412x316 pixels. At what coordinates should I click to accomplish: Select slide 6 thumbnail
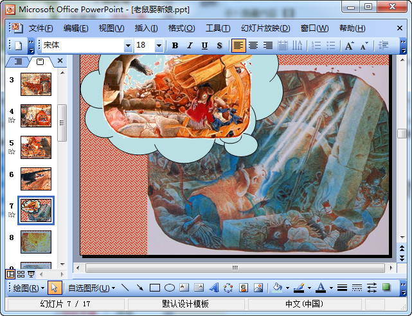[x=36, y=179]
